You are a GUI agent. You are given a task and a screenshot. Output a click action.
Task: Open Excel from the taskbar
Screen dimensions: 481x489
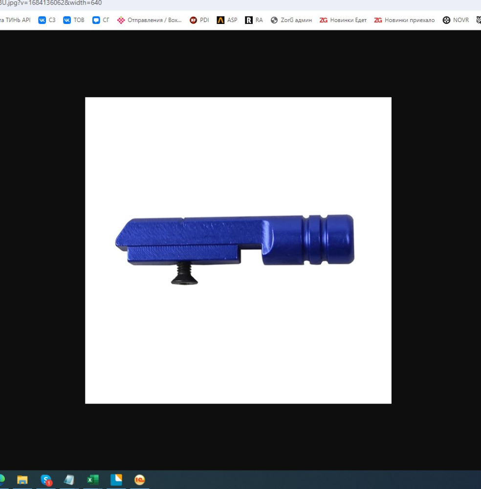(x=92, y=480)
